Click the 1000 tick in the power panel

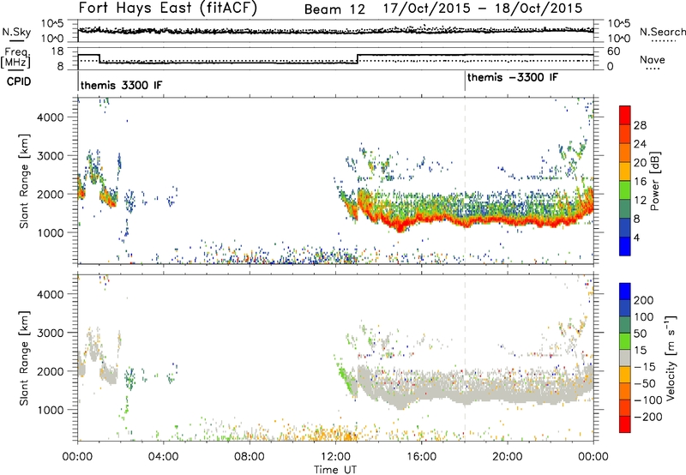click(x=50, y=232)
